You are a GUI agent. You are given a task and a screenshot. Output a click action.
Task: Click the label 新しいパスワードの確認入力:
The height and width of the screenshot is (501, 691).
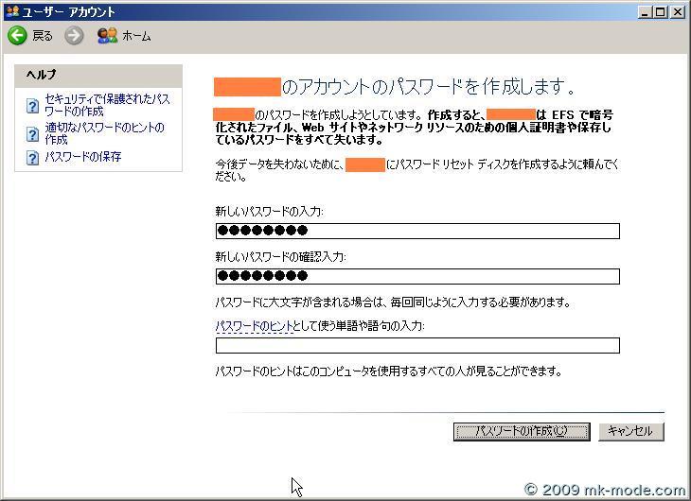tap(280, 257)
